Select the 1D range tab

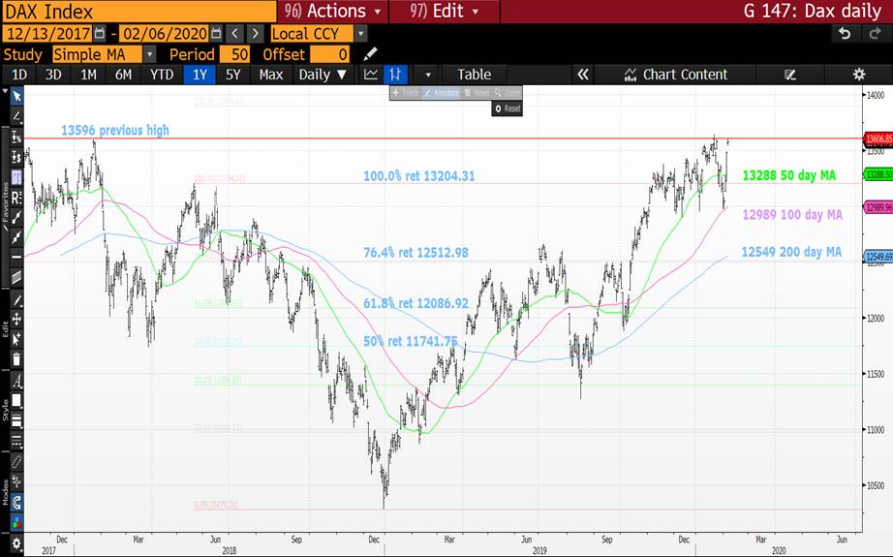(19, 75)
